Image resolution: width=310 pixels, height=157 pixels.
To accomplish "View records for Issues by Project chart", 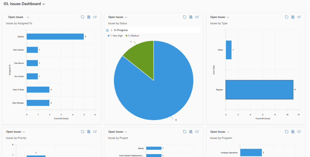I will [191, 132].
